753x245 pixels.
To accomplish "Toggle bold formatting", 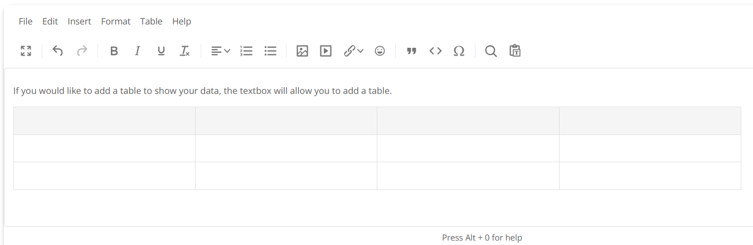I will pos(114,51).
